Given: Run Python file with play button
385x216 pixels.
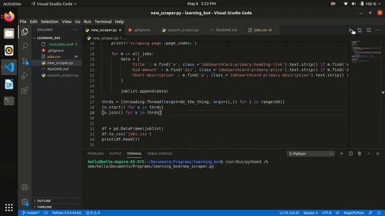Looking at the screenshot, I should click(351, 30).
